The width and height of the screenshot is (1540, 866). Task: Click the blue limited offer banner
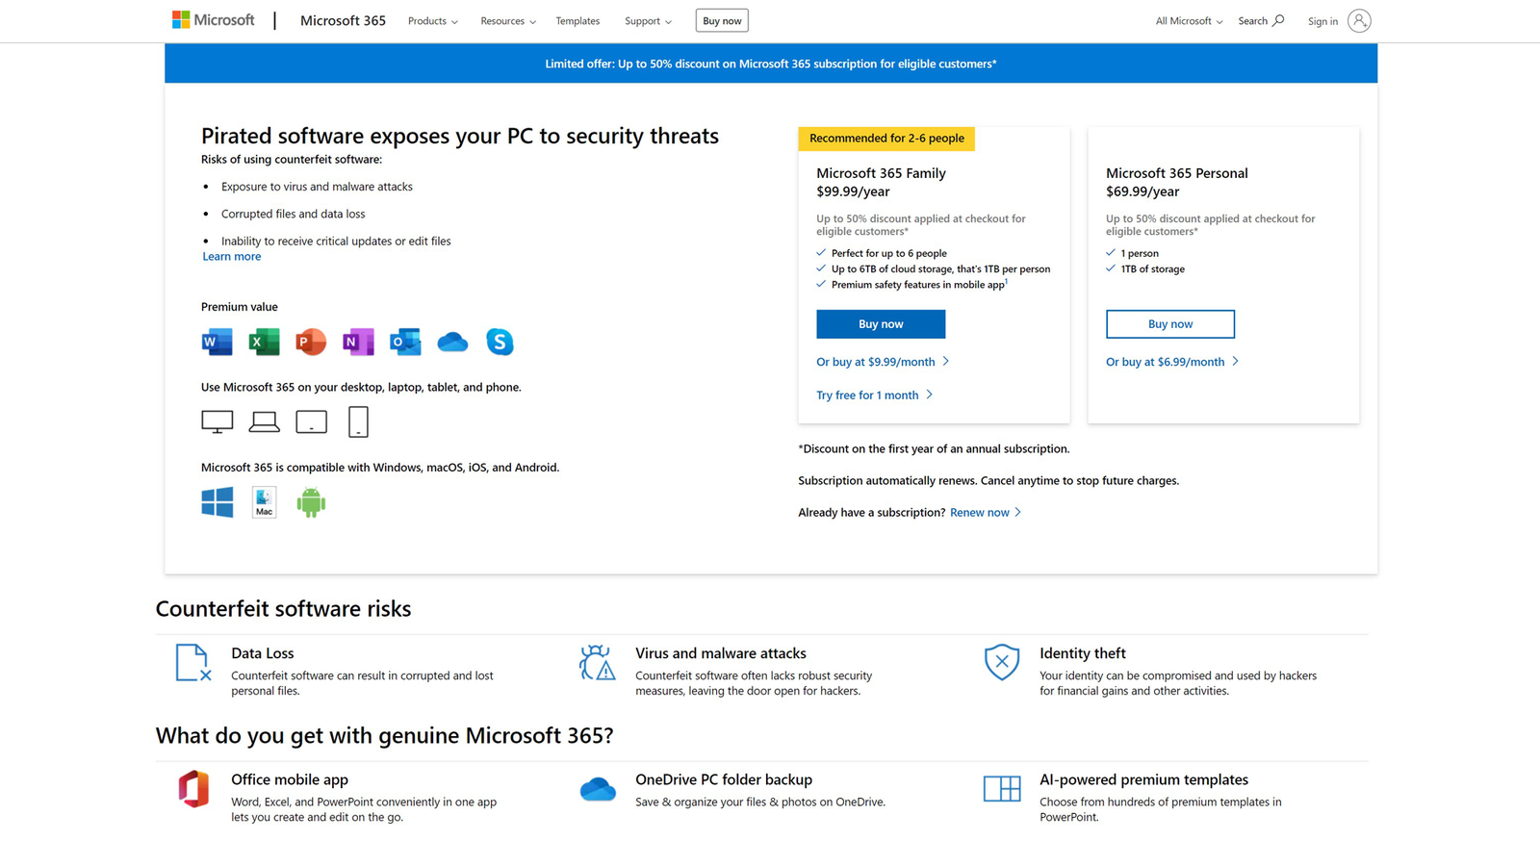pyautogui.click(x=771, y=64)
